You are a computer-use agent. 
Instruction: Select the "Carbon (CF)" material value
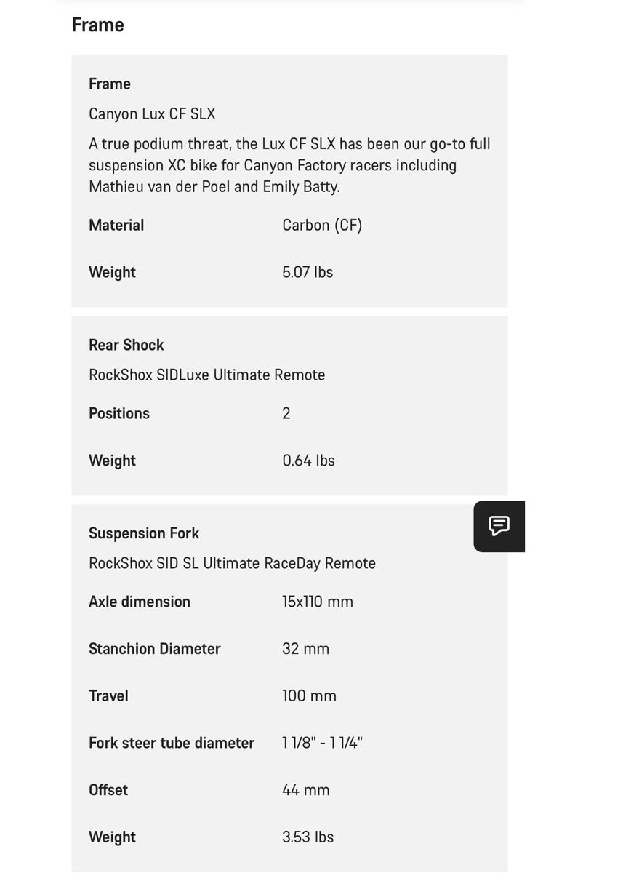322,226
